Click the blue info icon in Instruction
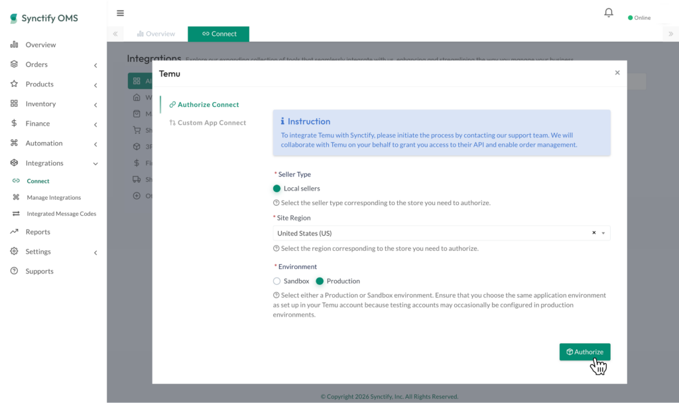679x403 pixels. tap(282, 121)
